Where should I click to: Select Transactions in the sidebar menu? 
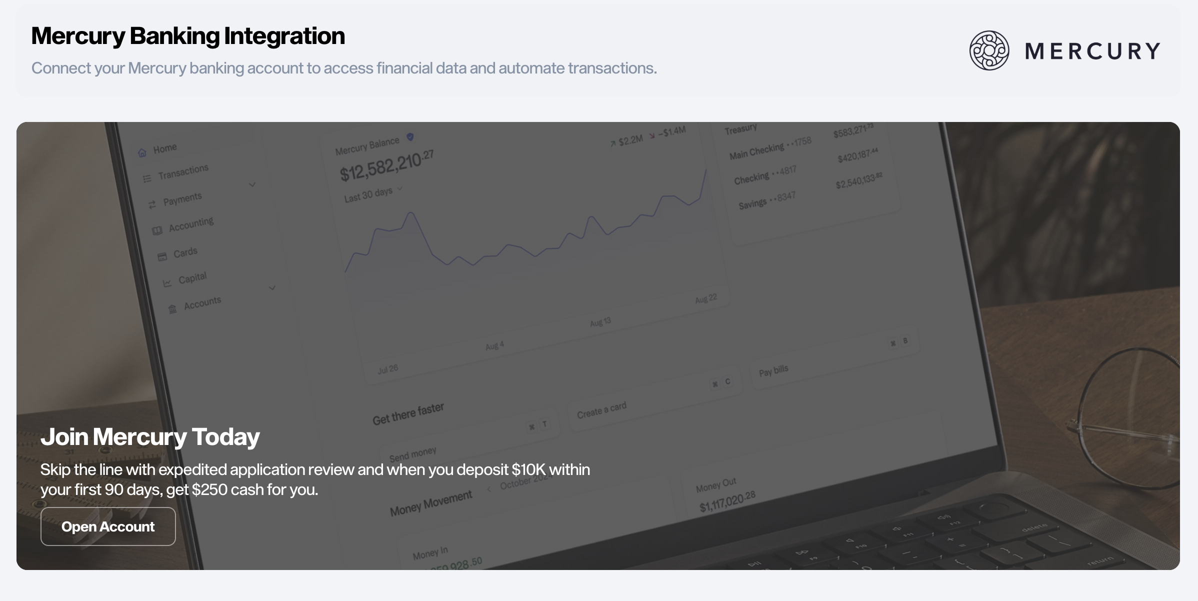(x=183, y=170)
